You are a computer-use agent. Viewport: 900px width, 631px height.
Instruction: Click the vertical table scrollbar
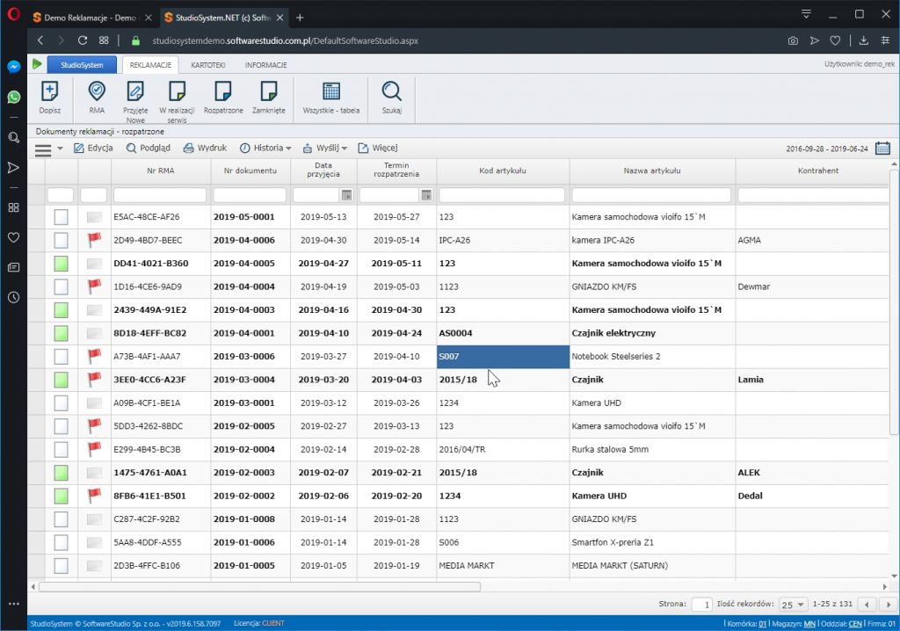pyautogui.click(x=894, y=301)
